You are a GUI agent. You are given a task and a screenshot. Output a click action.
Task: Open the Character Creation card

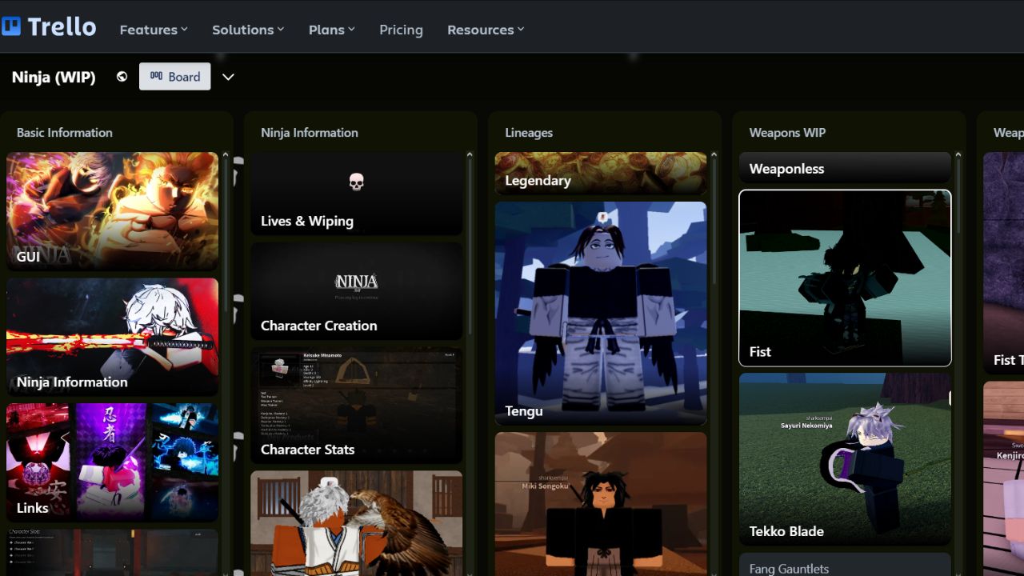pos(356,291)
